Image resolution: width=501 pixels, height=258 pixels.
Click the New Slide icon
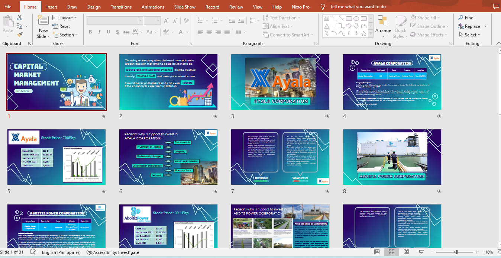[x=43, y=20]
